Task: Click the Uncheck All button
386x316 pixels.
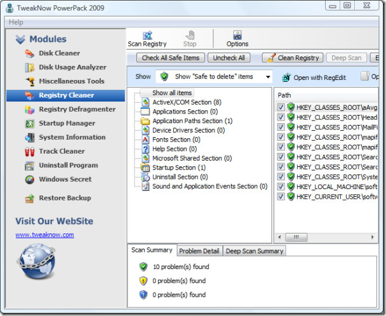Action: [229, 58]
